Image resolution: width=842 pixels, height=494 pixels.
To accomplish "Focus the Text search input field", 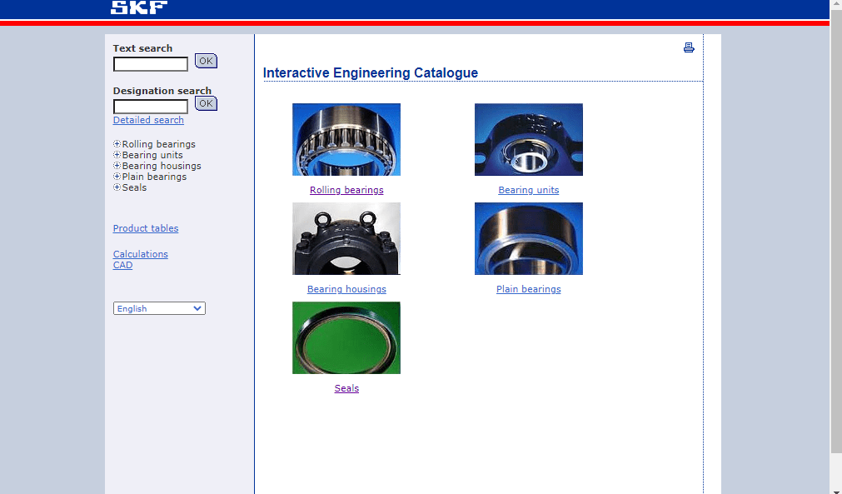I will [x=151, y=64].
